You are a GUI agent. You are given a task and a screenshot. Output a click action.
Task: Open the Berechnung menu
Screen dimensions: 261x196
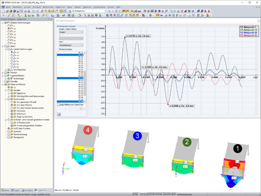[48, 7]
